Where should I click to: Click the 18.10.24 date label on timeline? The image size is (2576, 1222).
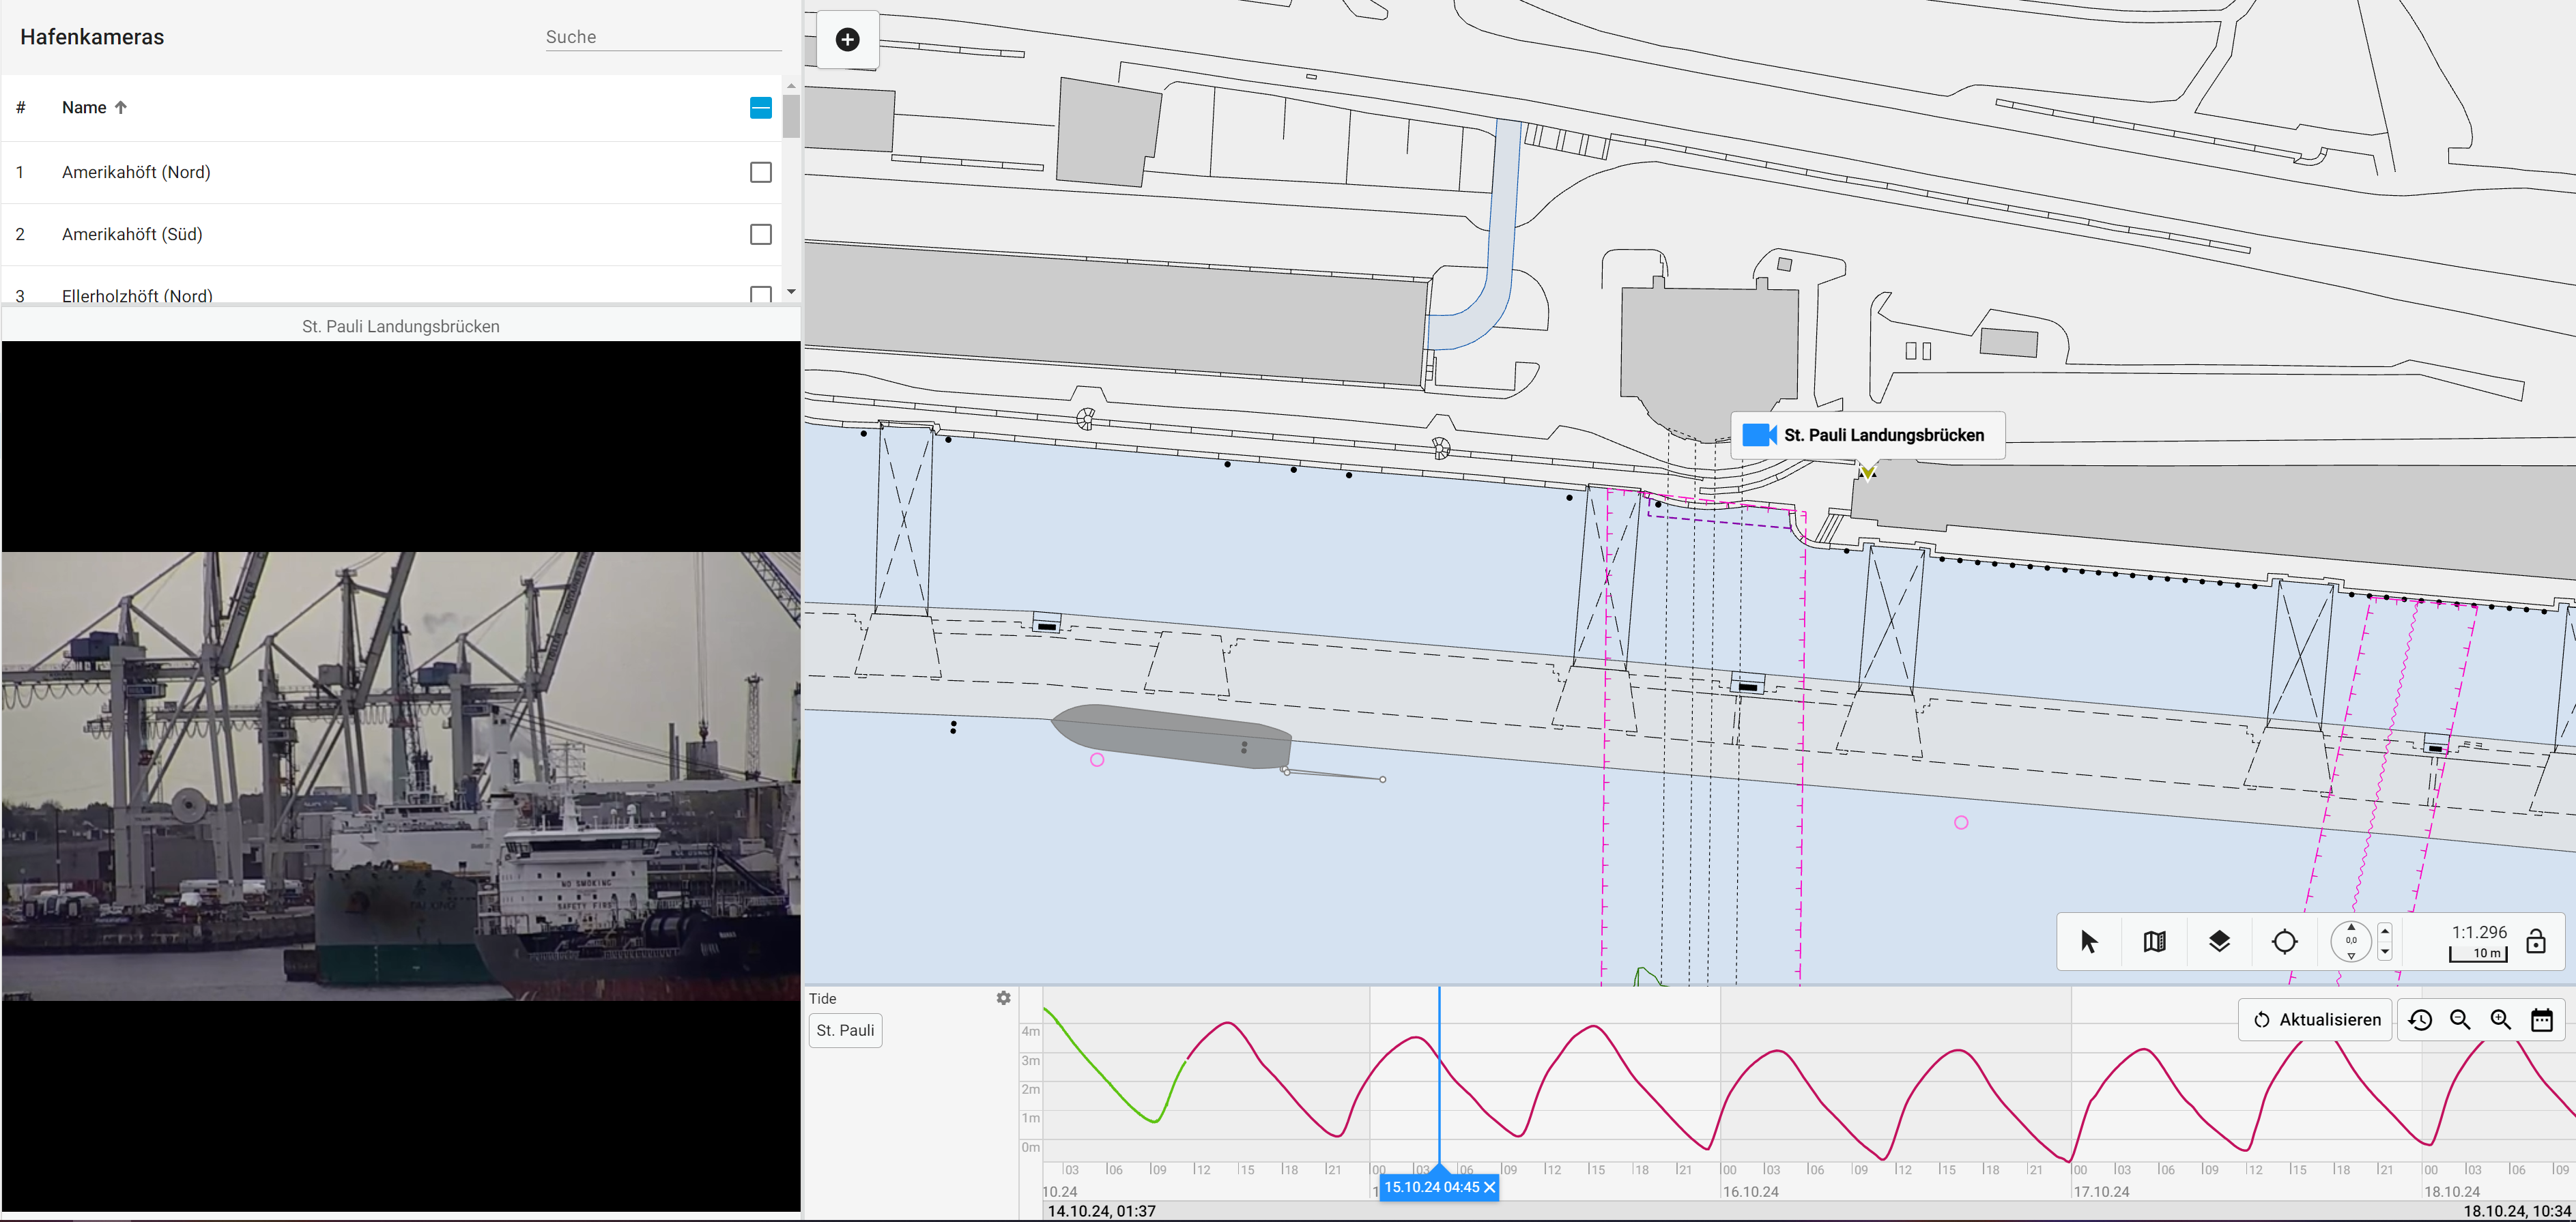tap(2452, 1191)
